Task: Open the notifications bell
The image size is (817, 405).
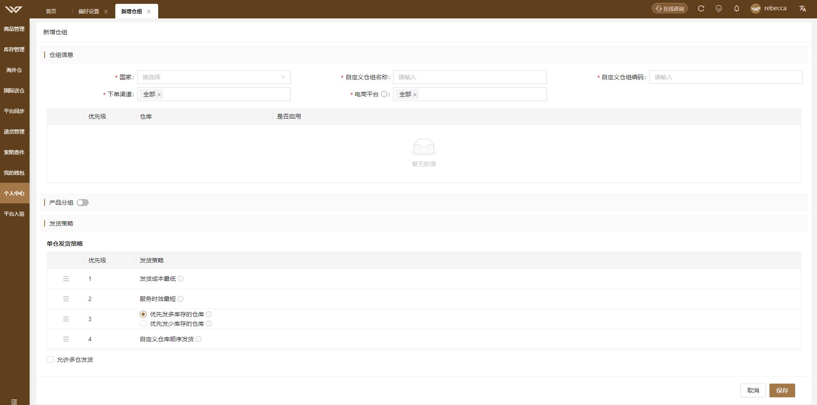Action: tap(736, 9)
